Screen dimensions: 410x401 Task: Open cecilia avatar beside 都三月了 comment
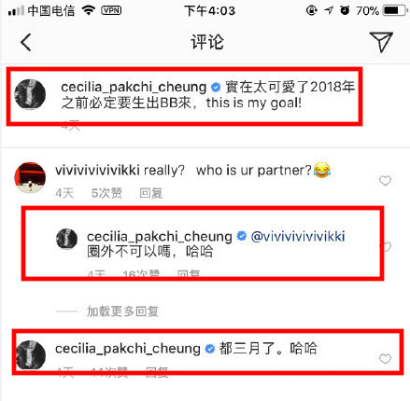coord(31,355)
